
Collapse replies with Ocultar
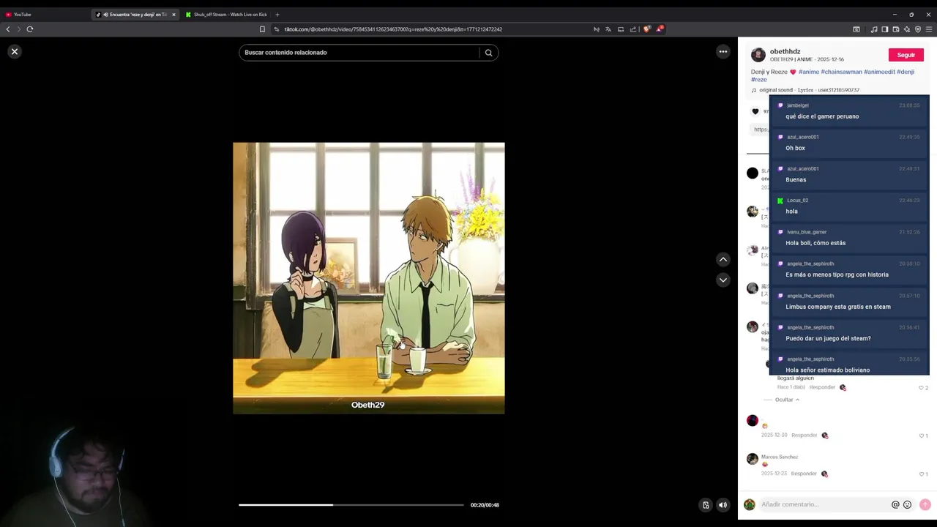click(x=787, y=400)
